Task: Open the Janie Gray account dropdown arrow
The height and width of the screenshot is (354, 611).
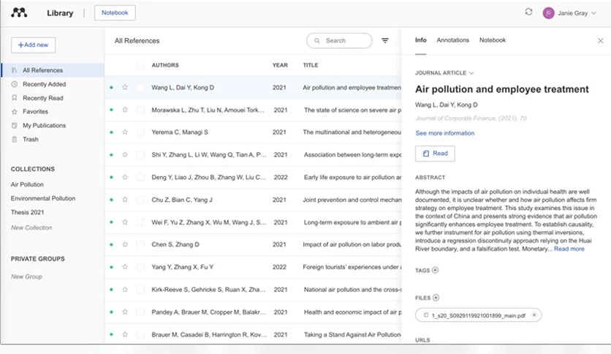Action: tap(594, 13)
